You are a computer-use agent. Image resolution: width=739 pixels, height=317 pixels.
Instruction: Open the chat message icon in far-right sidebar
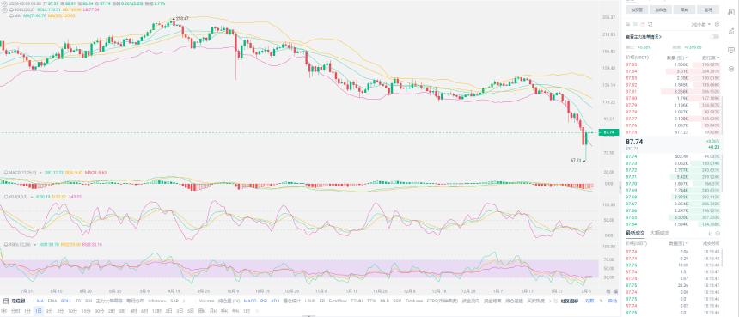[731, 50]
